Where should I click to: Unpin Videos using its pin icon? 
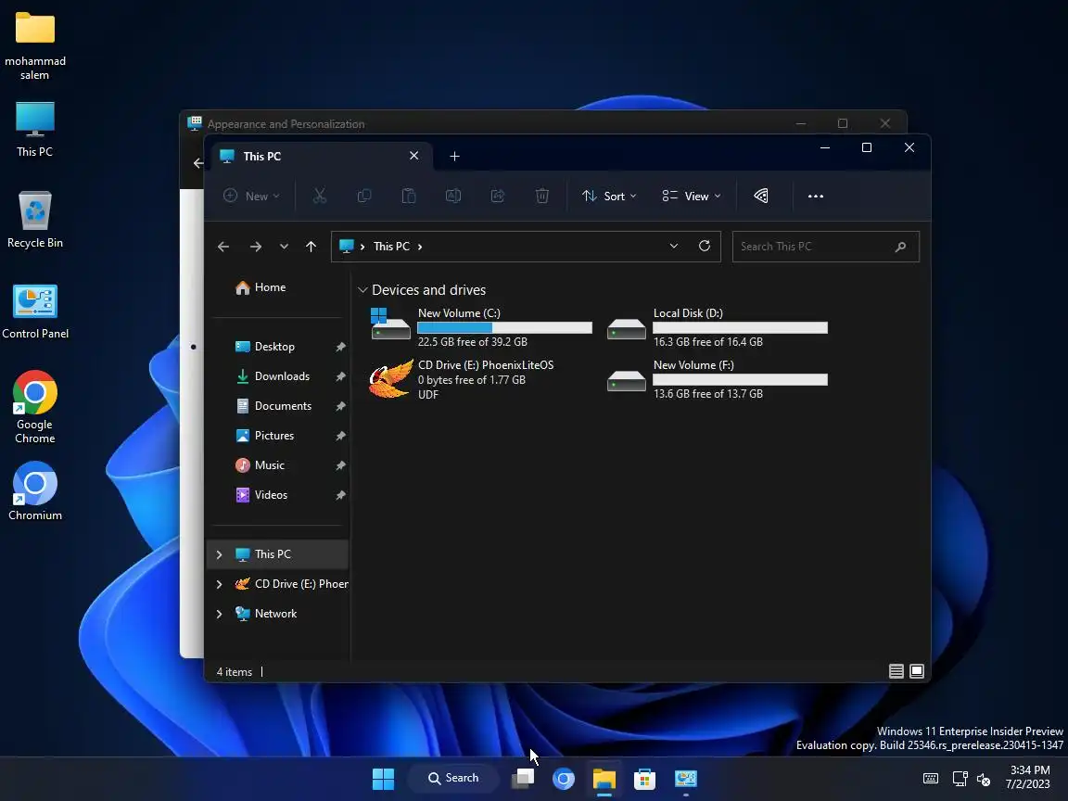tap(340, 495)
